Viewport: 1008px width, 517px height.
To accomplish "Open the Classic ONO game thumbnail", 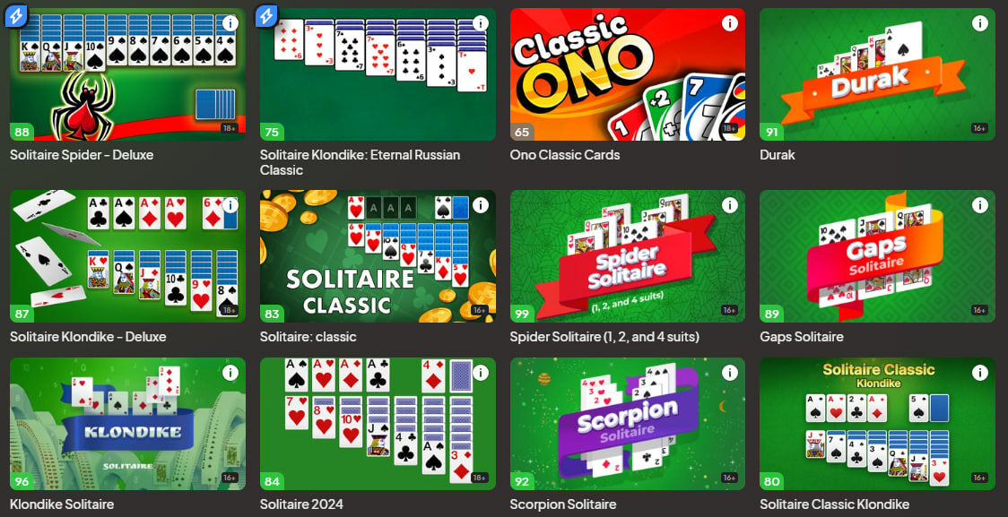I will point(628,73).
